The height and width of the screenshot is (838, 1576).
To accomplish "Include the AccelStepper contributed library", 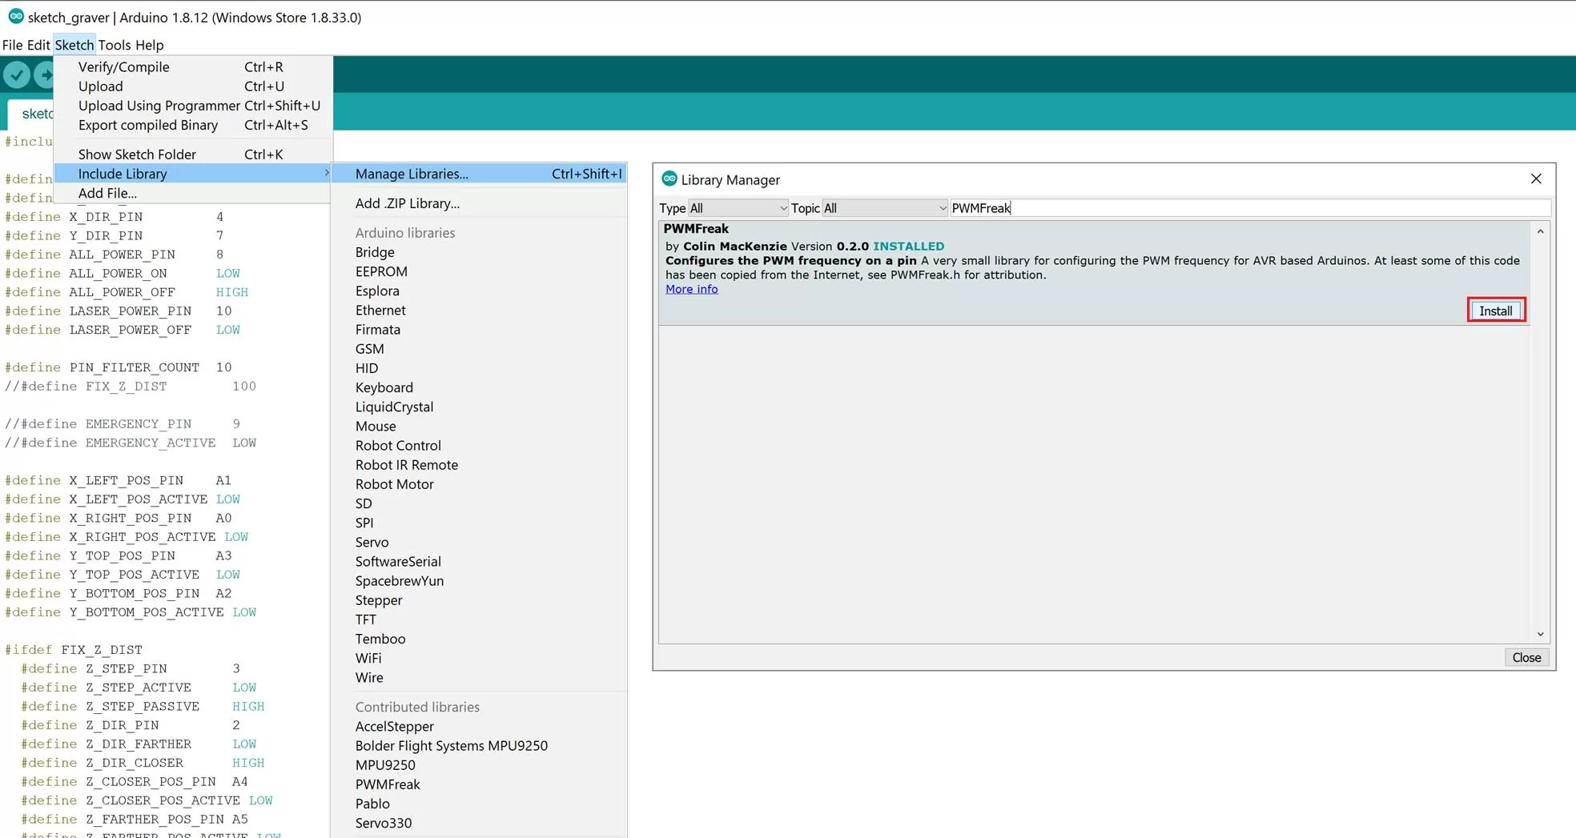I will (x=479, y=726).
